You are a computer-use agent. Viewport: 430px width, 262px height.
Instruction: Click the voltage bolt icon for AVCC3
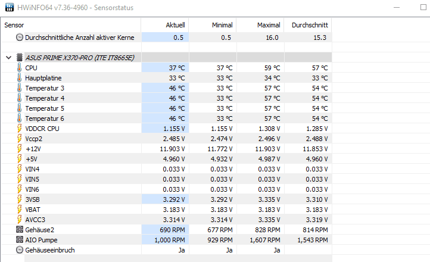pos(19,220)
